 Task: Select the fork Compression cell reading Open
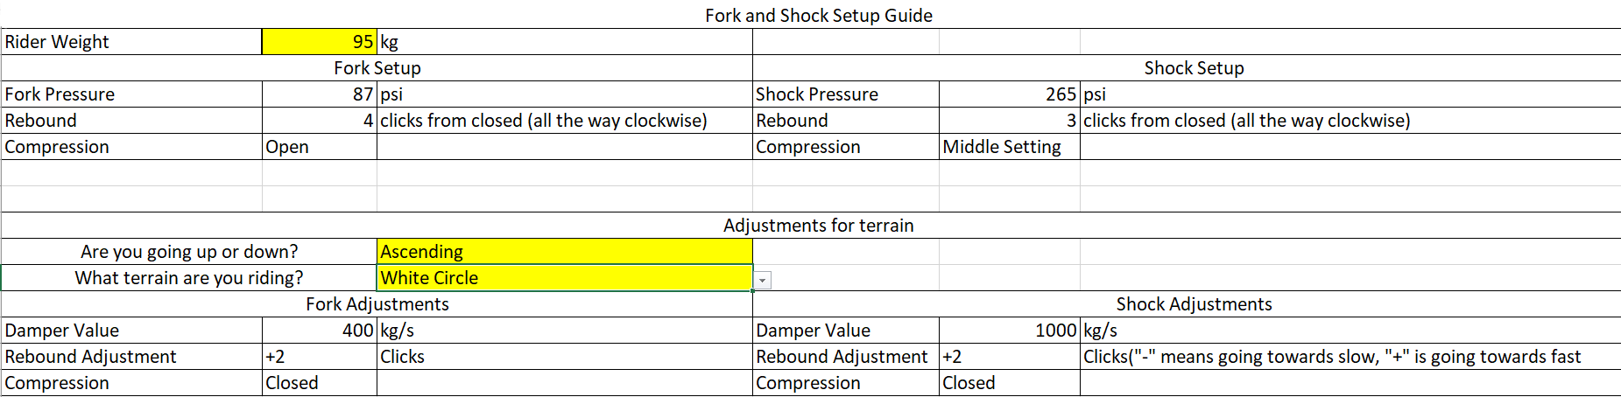pos(320,147)
